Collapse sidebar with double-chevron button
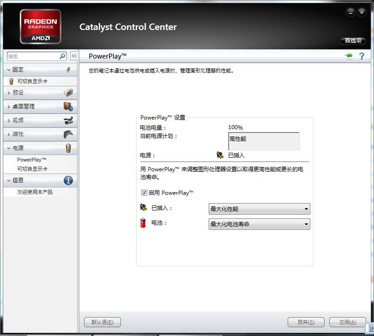This screenshot has width=374, height=336. coord(74,56)
